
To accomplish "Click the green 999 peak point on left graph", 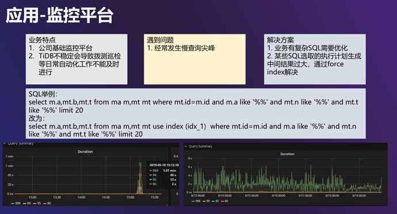I will tap(140, 164).
